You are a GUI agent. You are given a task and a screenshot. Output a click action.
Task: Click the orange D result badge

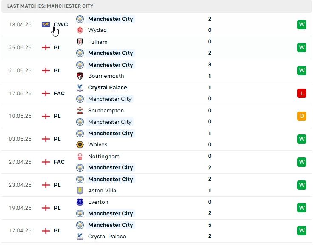tap(302, 116)
